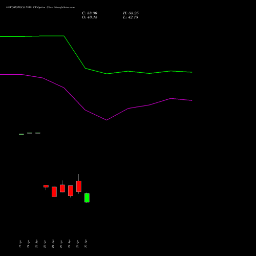Click the green candlestick above 30 Apr
Screen dimensions: 256x256
click(87, 198)
